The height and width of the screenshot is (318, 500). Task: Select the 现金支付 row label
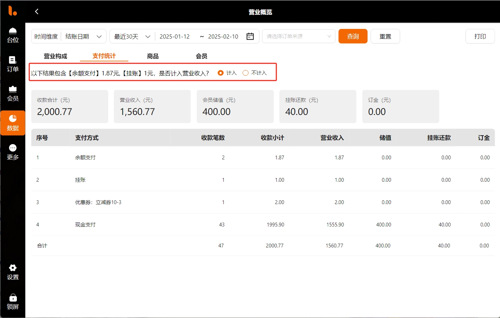tap(85, 225)
